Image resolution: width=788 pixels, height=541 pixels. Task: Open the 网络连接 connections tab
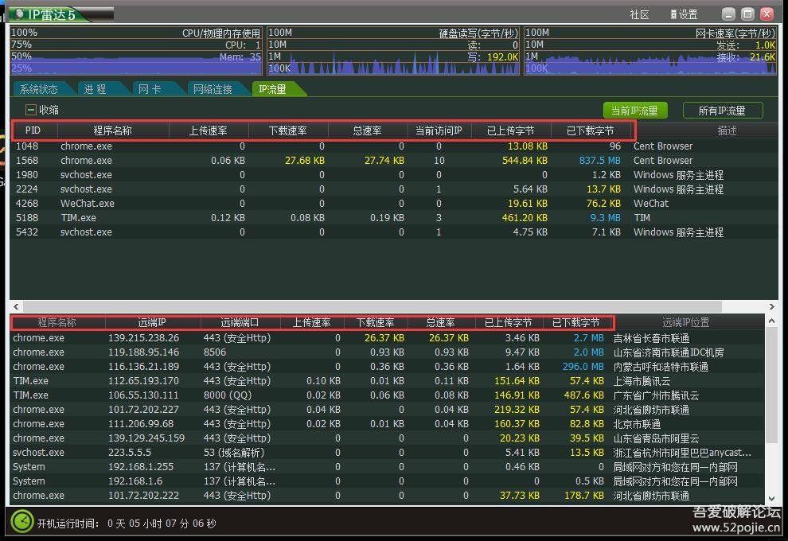click(213, 88)
